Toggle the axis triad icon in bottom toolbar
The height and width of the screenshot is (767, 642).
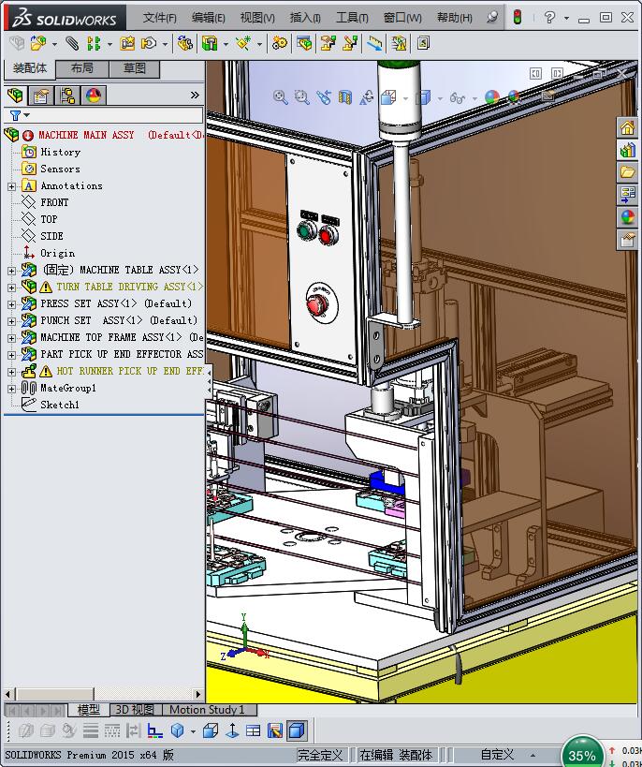[154, 730]
